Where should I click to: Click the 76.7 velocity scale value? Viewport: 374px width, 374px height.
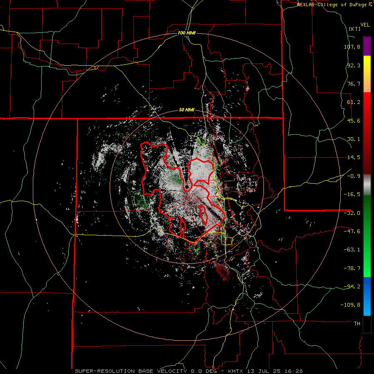pyautogui.click(x=354, y=84)
